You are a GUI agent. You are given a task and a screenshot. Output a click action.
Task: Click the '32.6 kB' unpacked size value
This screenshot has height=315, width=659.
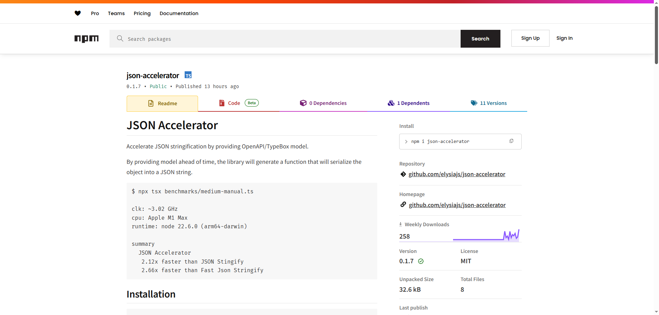coord(410,290)
